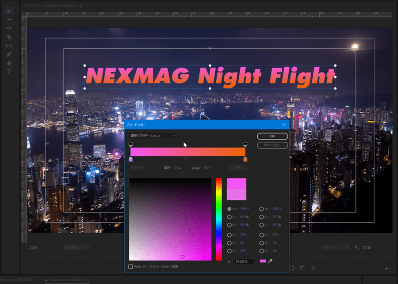The image size is (398, 284).
Task: Open the NightScene-5396826 timeline tab menu
Action: pyautogui.click(x=88, y=280)
